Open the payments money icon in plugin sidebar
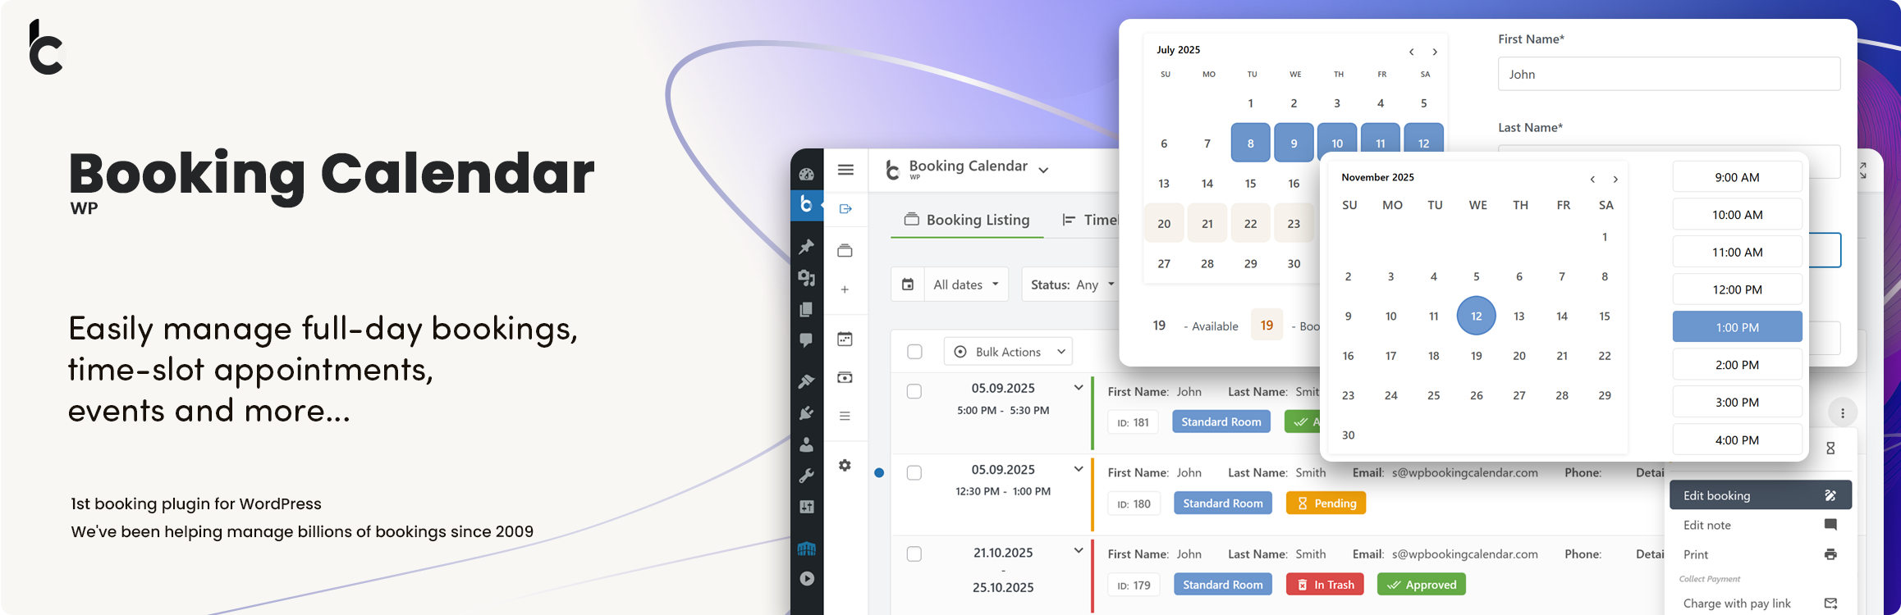Image resolution: width=1901 pixels, height=615 pixels. (x=845, y=377)
